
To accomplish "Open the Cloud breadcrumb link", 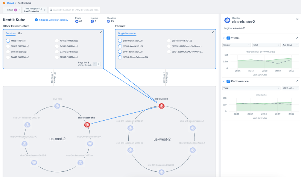I will coord(11,3).
